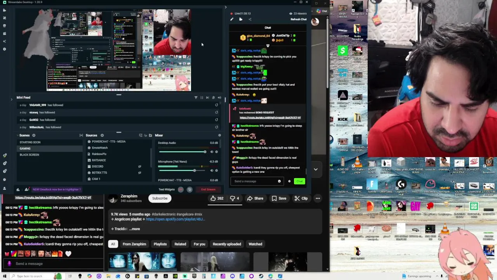The image size is (497, 280).
Task: Toggle visibility of the BOTRIX TTS source
Action: coord(140,173)
